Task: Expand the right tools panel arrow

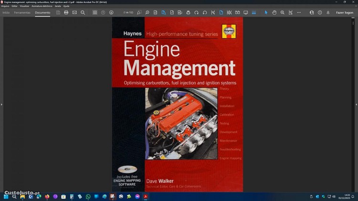Action: tap(356, 104)
